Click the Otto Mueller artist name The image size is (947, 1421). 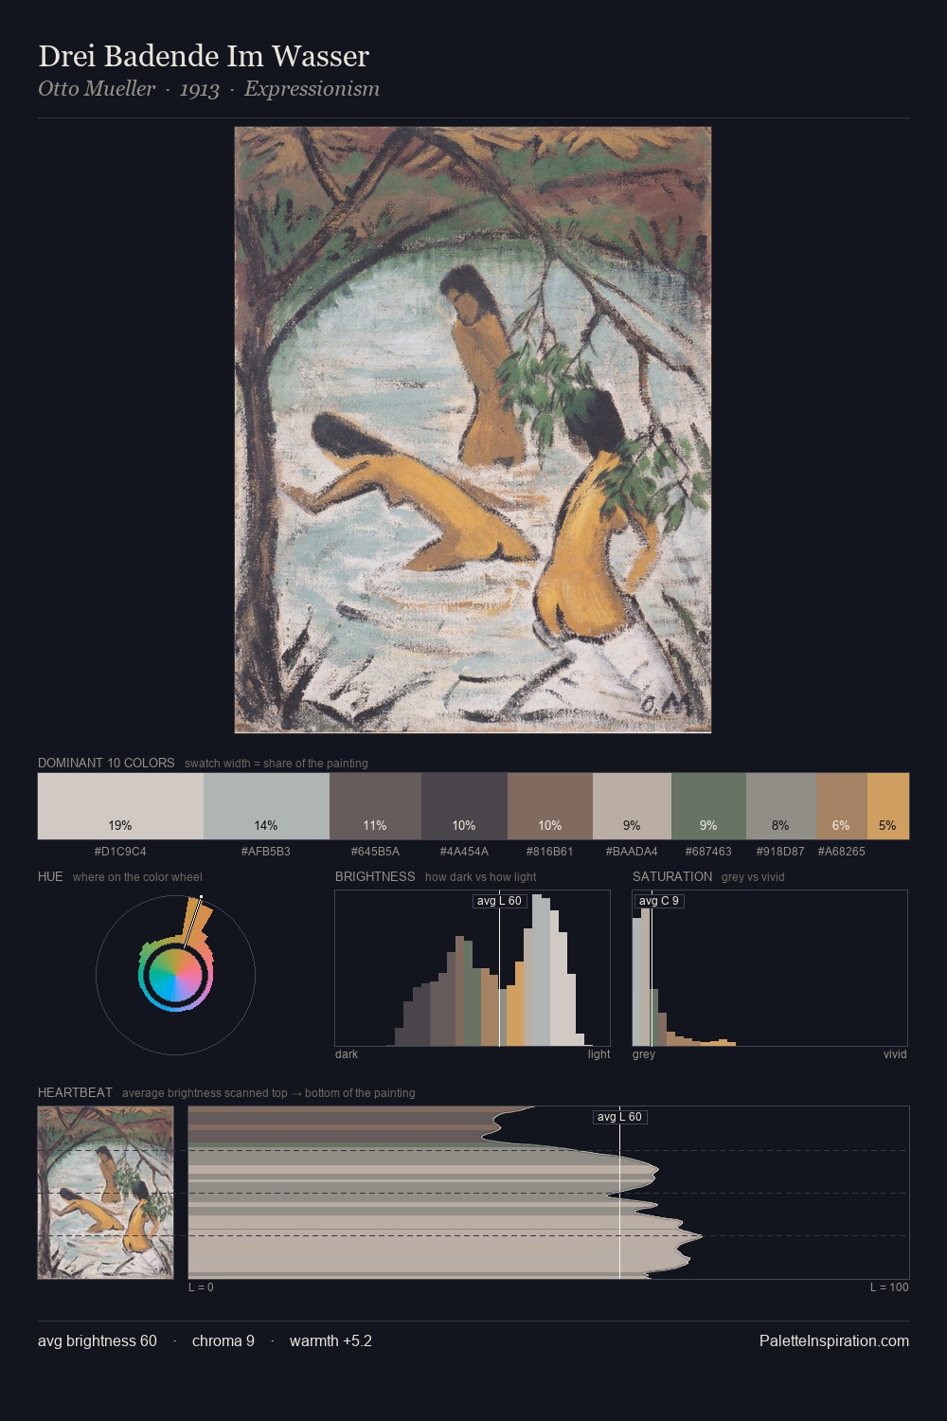point(97,89)
